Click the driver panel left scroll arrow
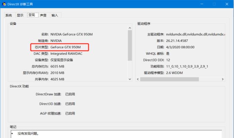Image resolution: width=234 pixels, height=138 pixels. pos(138,79)
